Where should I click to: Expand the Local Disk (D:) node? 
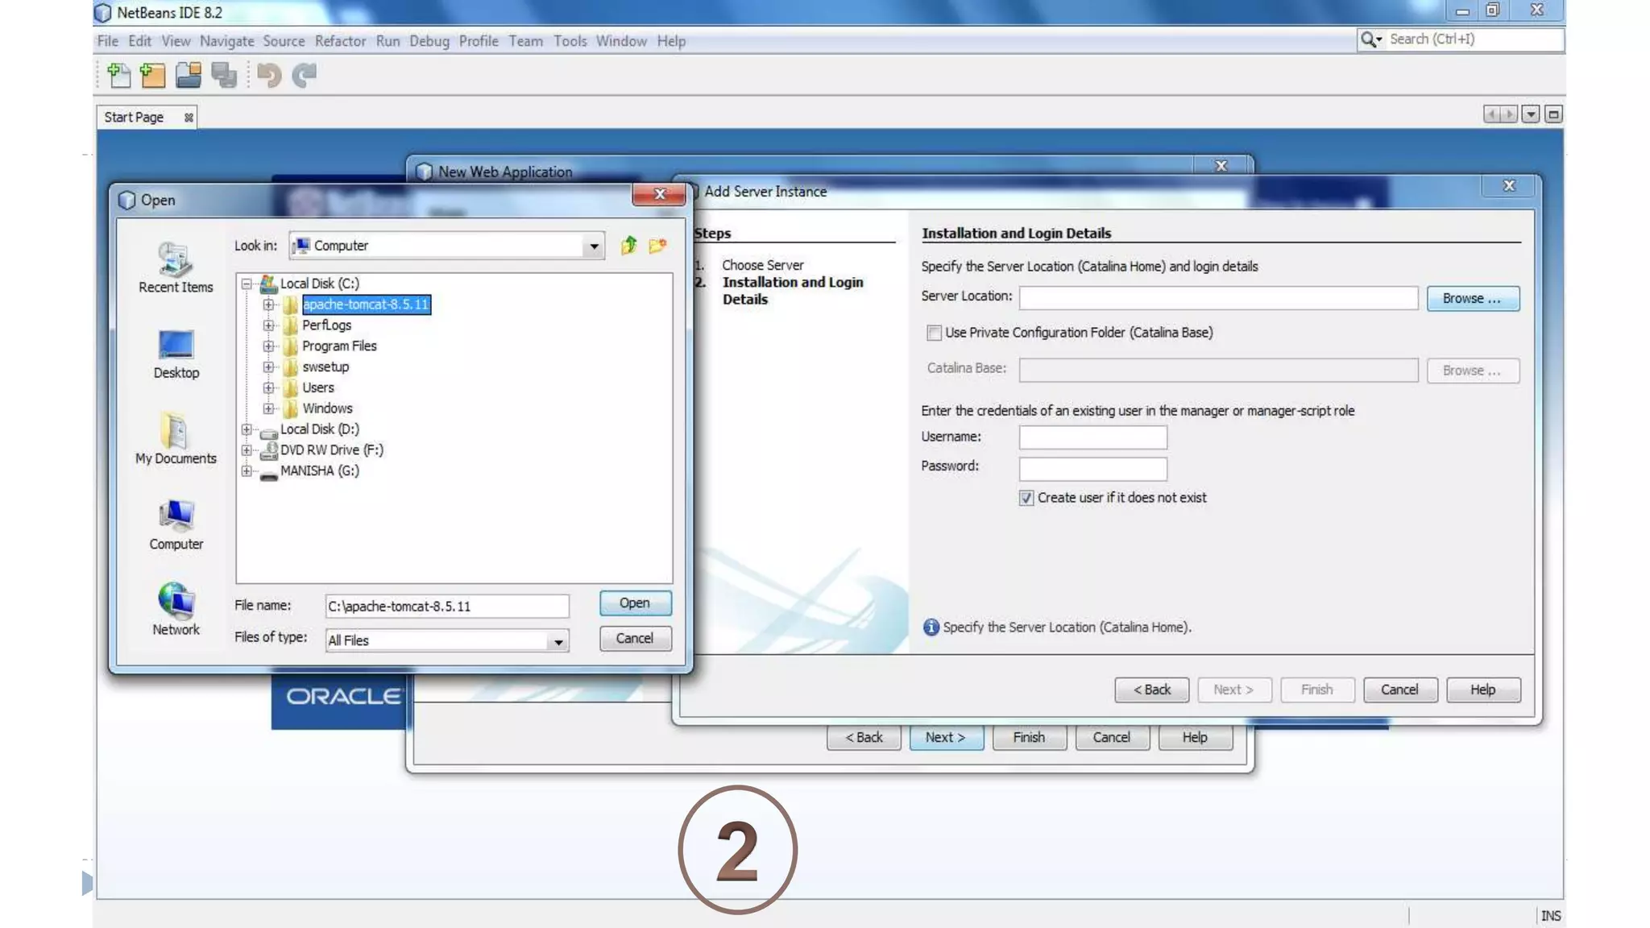click(x=247, y=429)
